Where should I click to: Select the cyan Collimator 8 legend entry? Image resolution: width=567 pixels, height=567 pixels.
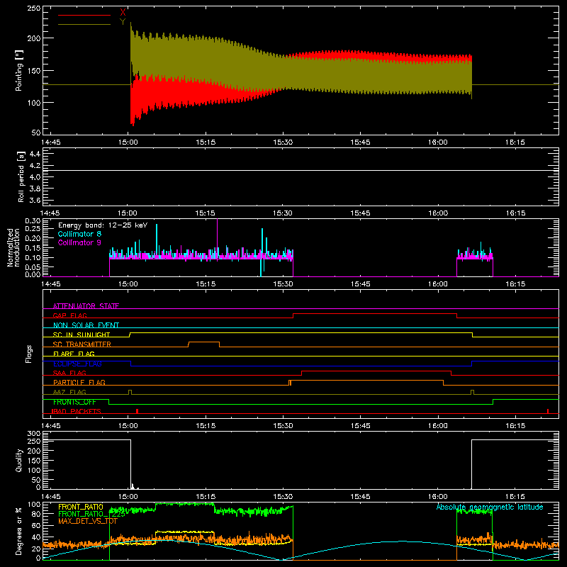pyautogui.click(x=79, y=234)
